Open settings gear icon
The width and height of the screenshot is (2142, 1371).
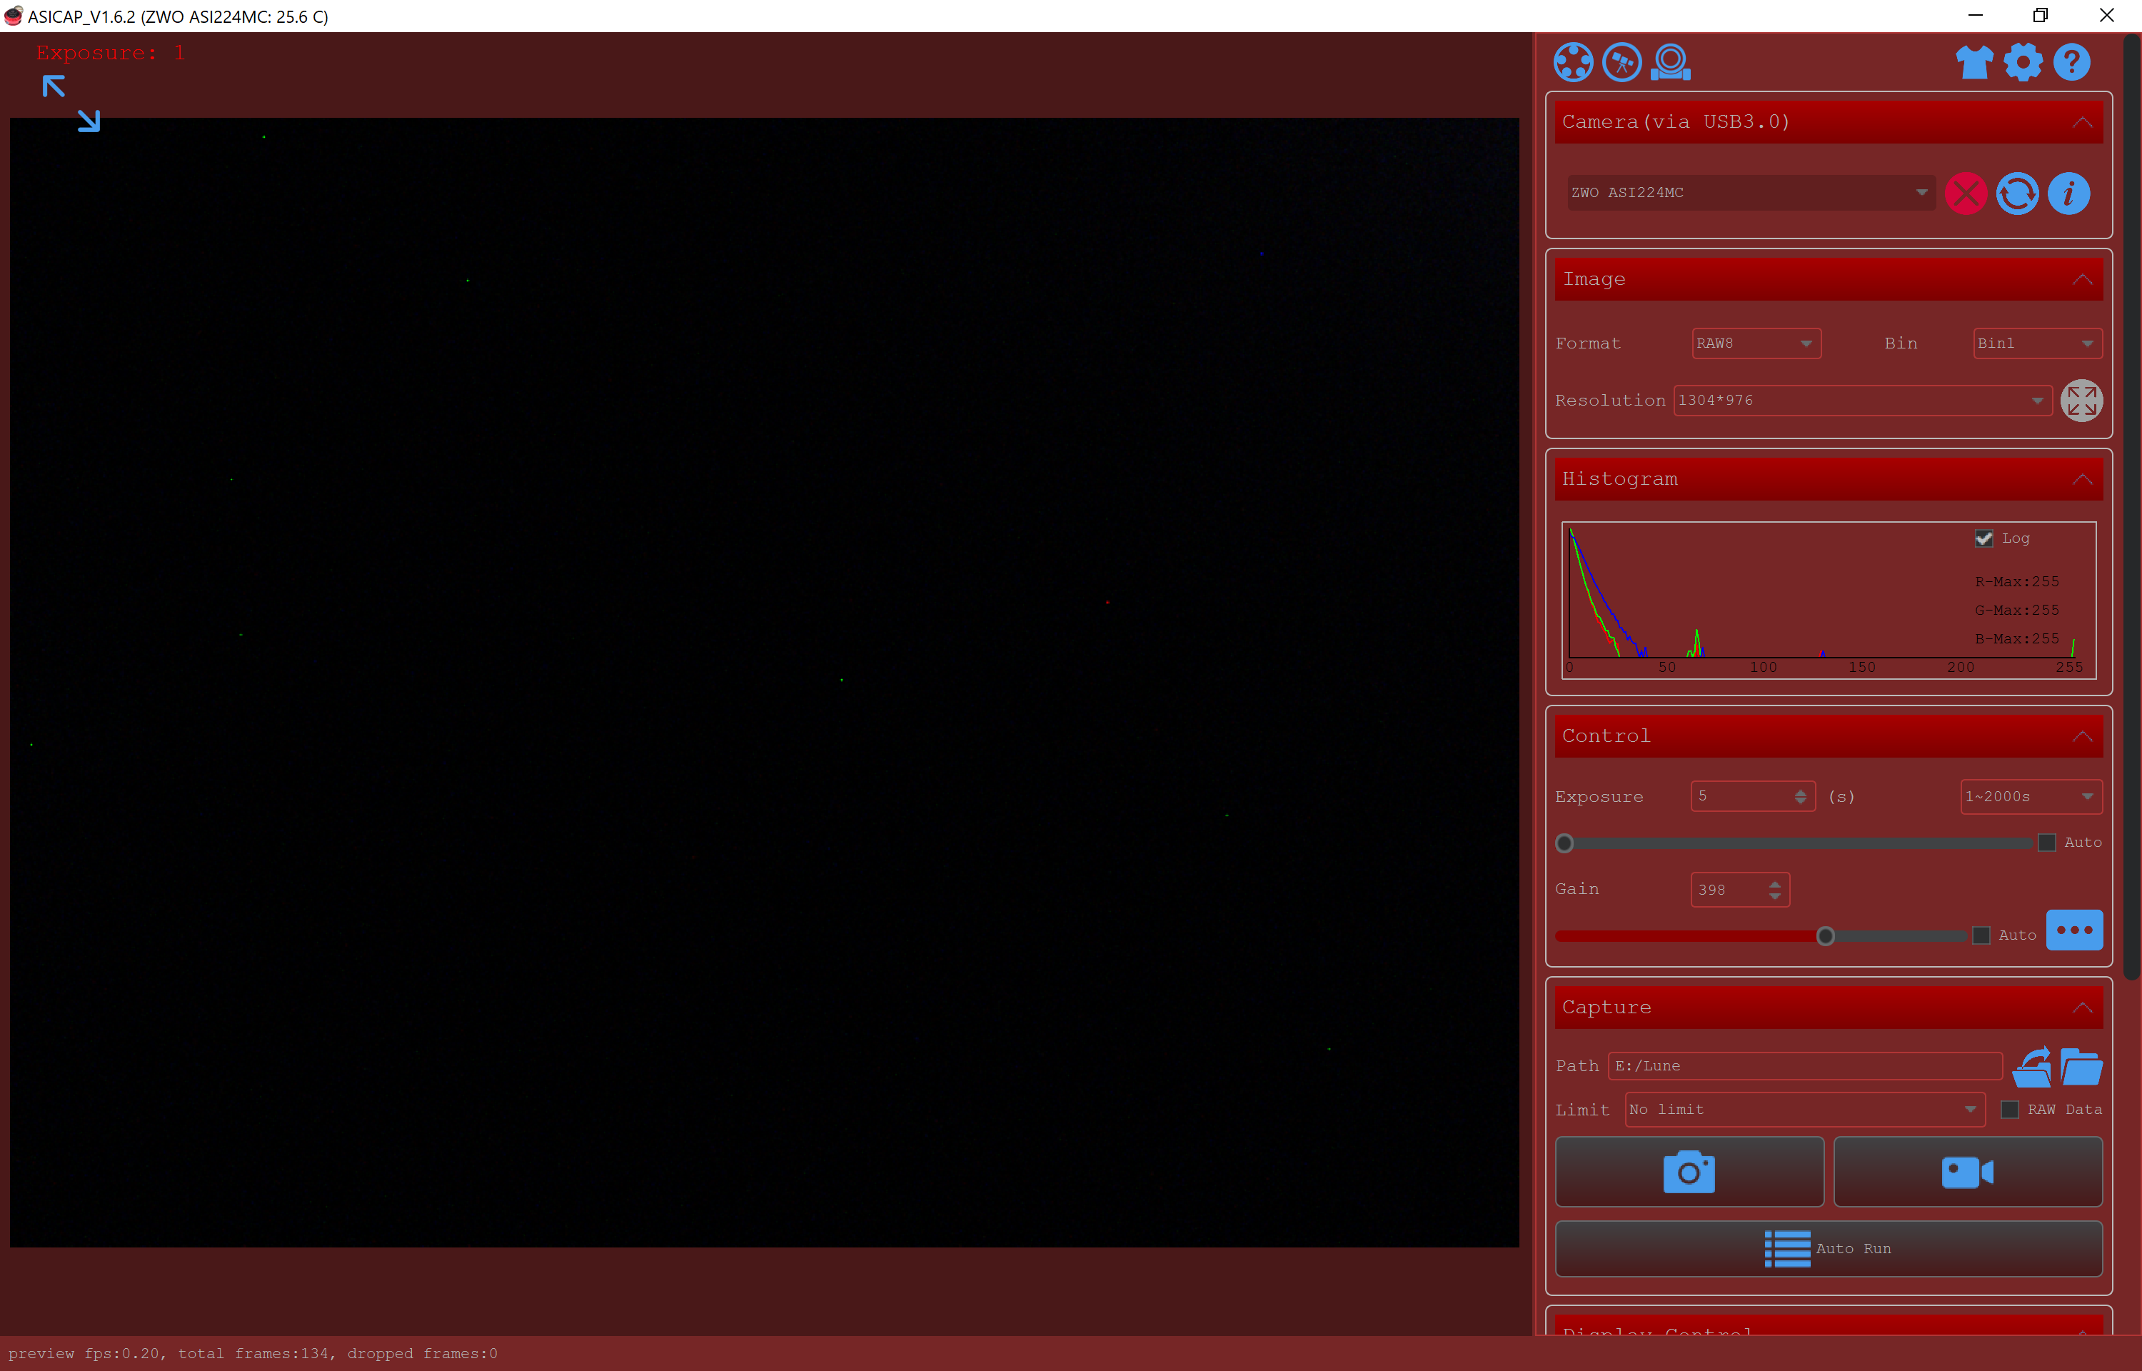(2023, 62)
